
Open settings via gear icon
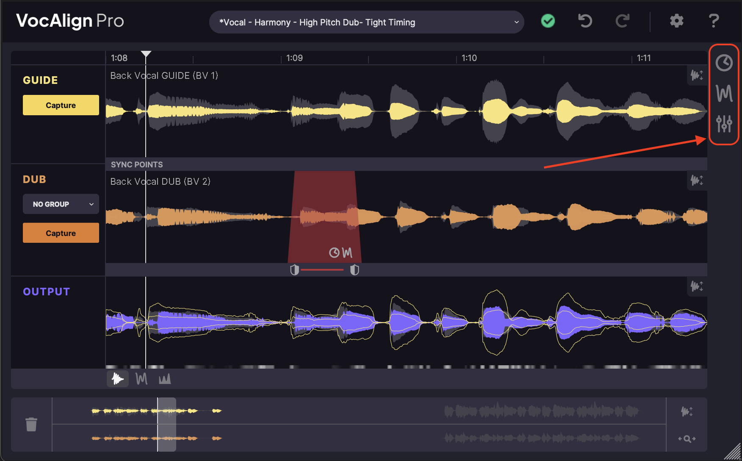tap(676, 21)
